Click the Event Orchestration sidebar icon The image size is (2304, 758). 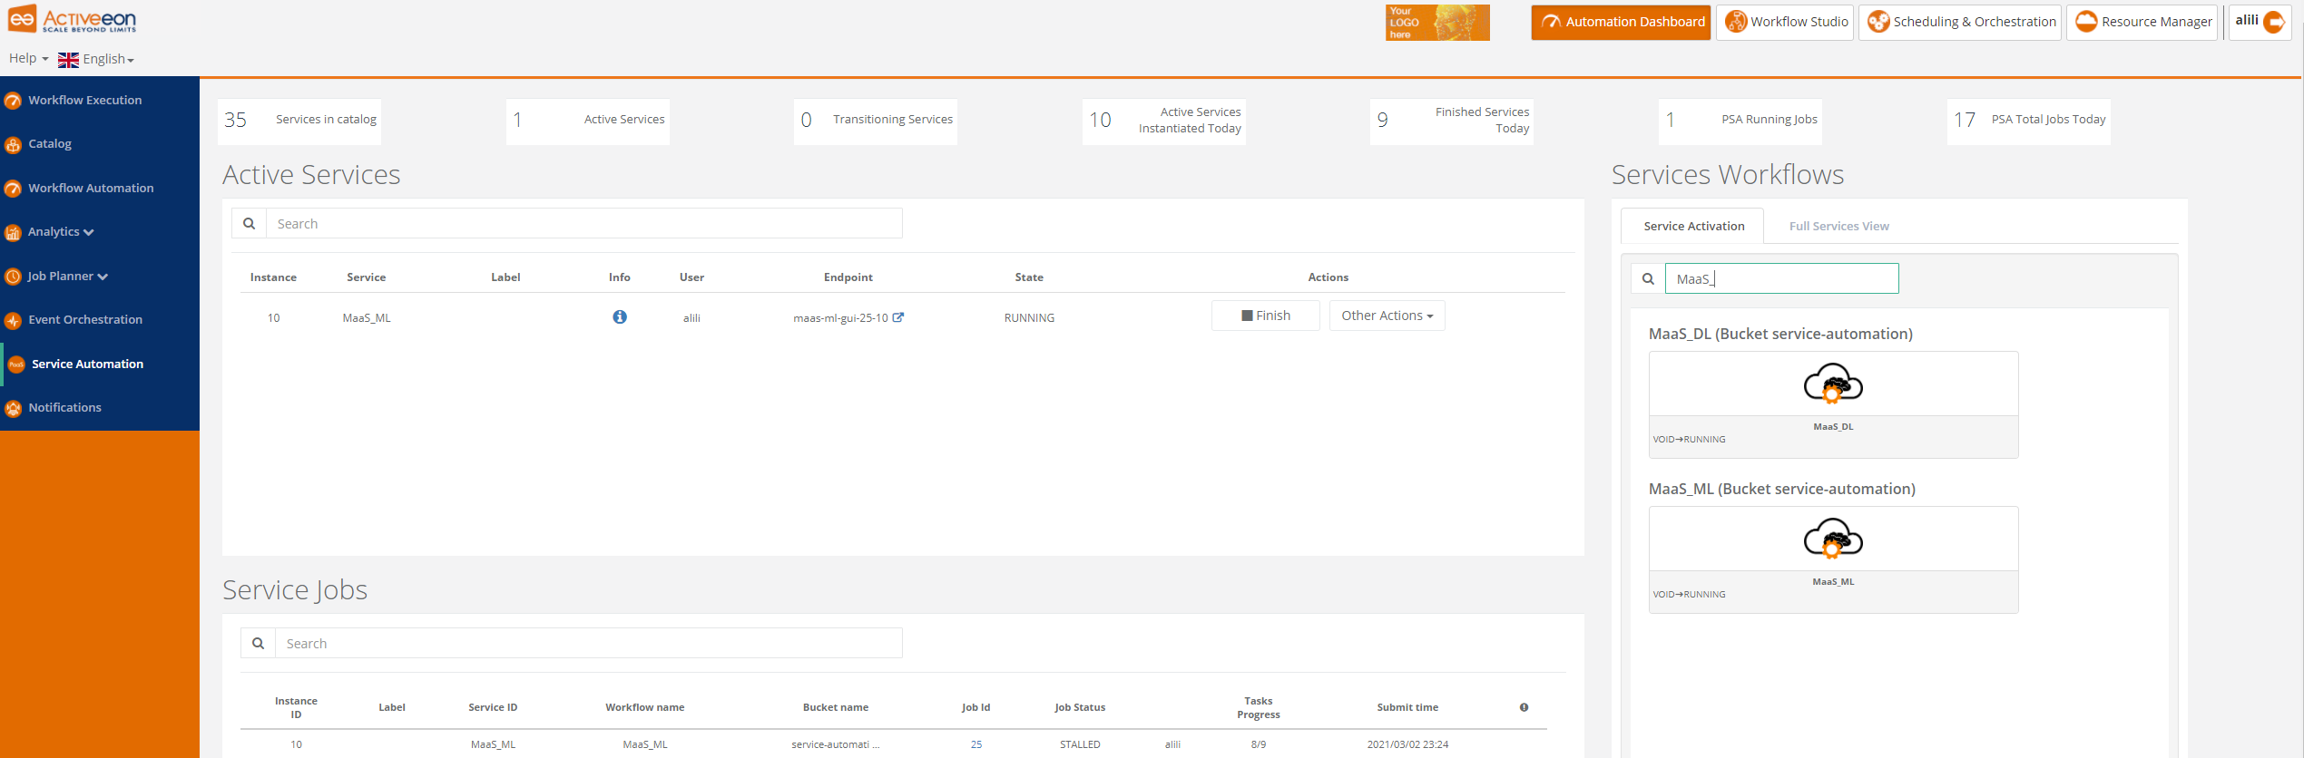click(x=13, y=320)
